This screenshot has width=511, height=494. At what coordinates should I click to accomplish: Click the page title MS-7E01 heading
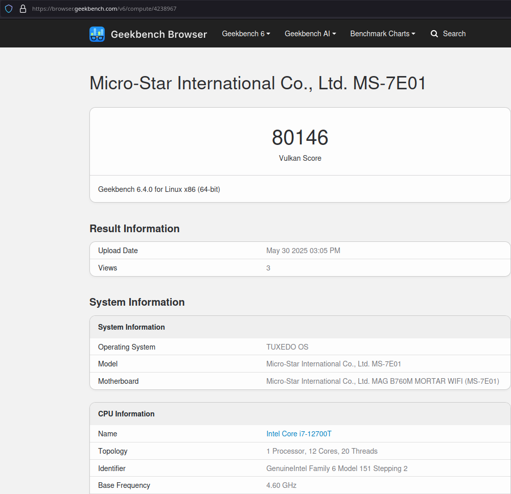click(258, 83)
